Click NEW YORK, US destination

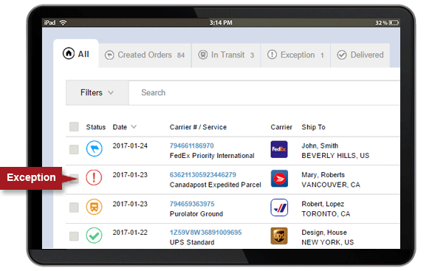[x=328, y=242]
